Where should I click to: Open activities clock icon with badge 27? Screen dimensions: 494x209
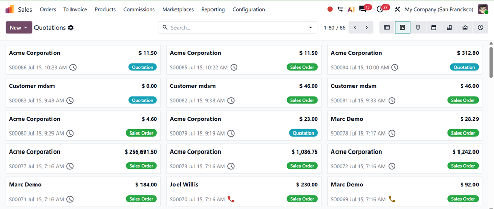[382, 9]
